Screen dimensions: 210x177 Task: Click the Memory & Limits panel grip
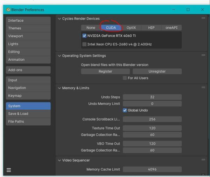(203, 88)
